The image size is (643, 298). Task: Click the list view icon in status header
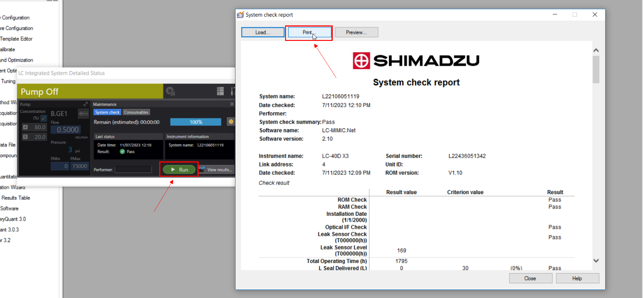(220, 91)
